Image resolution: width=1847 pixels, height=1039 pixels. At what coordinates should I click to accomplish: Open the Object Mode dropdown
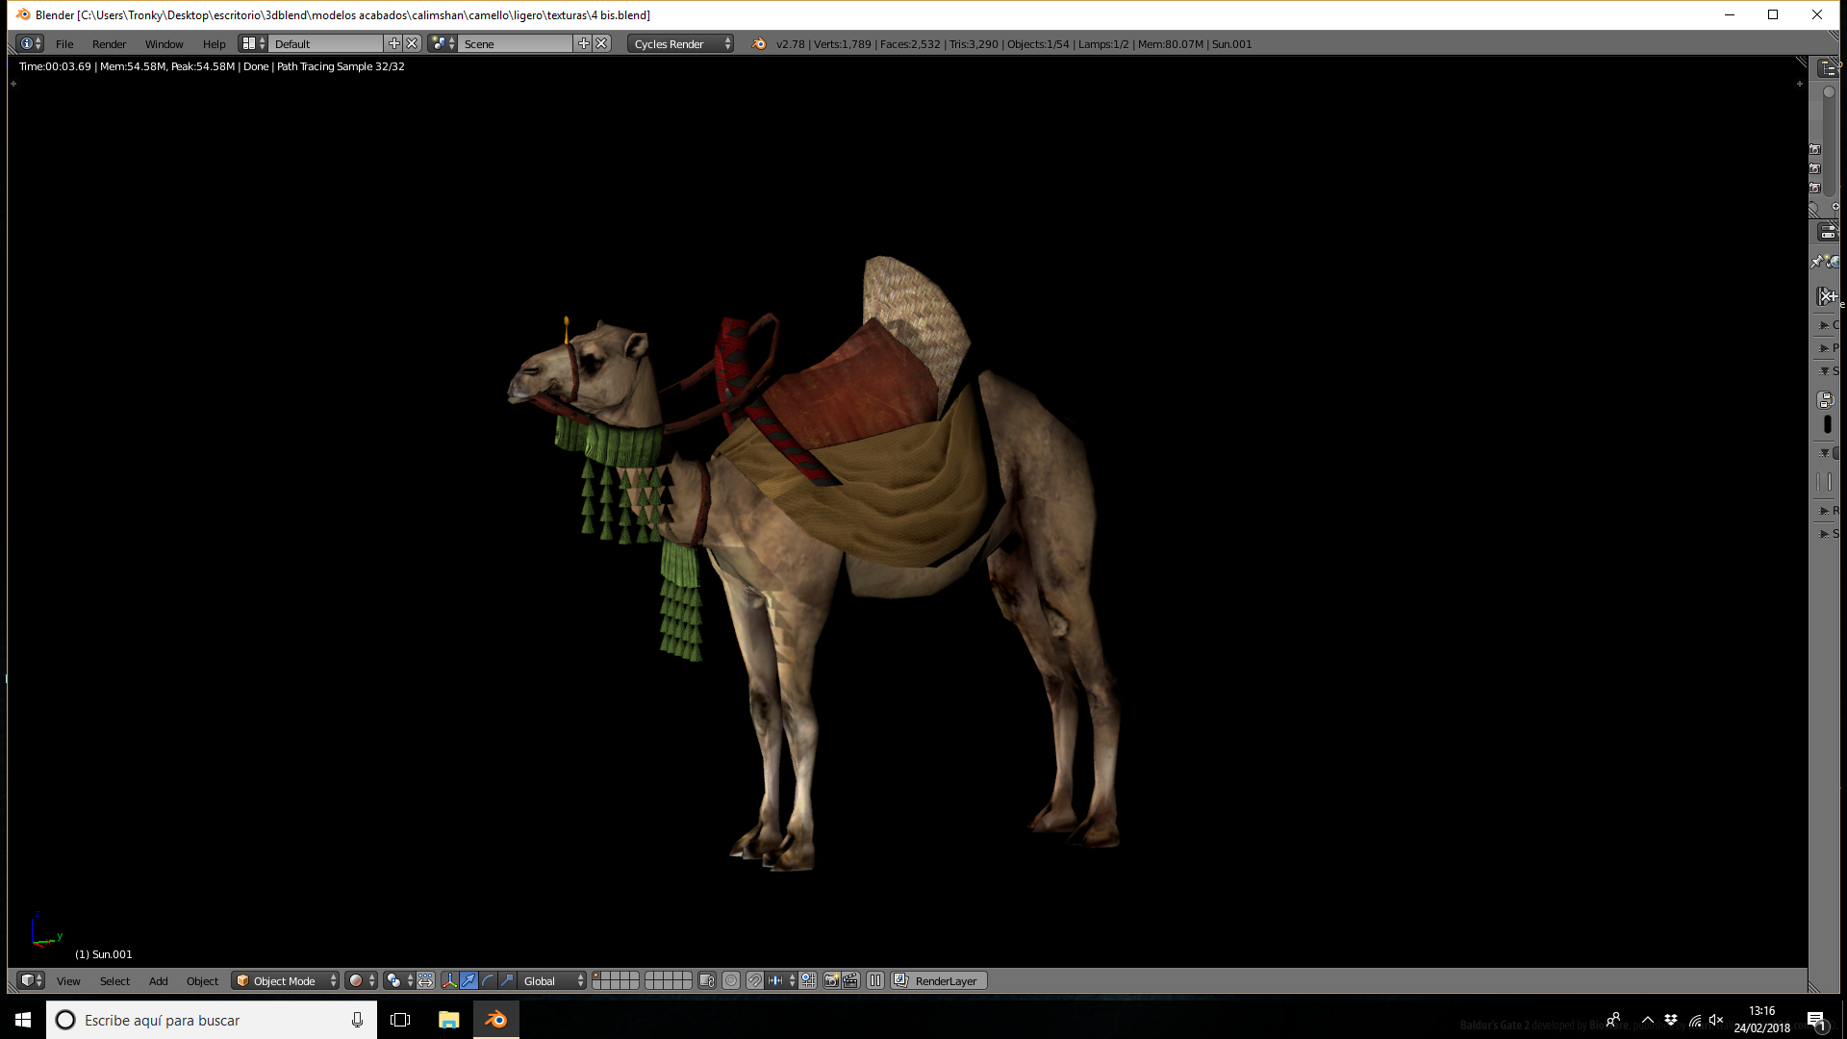click(286, 980)
